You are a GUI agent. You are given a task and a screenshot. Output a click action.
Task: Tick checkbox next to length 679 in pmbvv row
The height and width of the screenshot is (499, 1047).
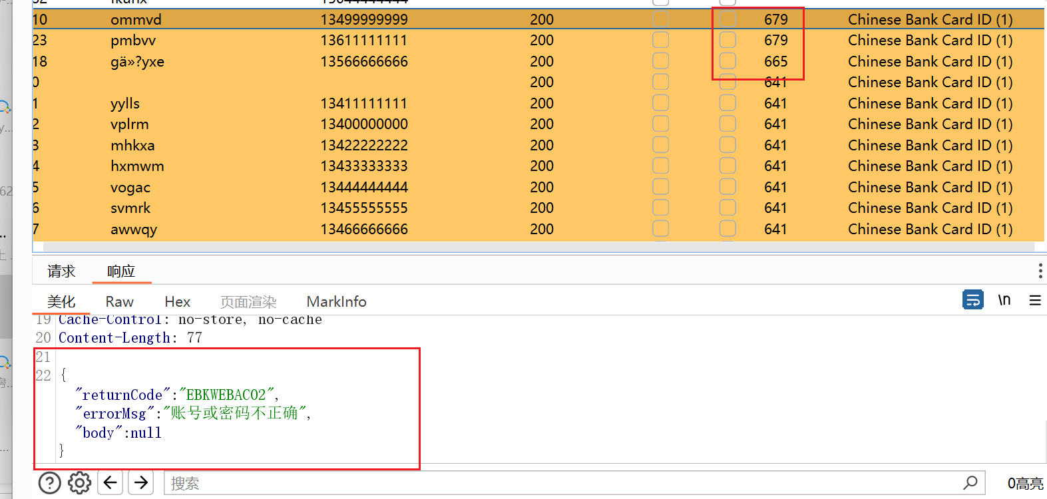click(x=728, y=40)
